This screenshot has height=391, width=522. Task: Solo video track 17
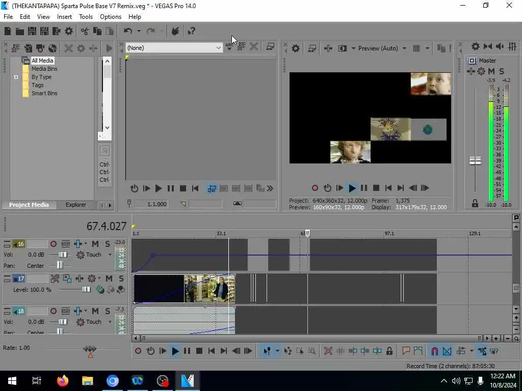coord(121,278)
